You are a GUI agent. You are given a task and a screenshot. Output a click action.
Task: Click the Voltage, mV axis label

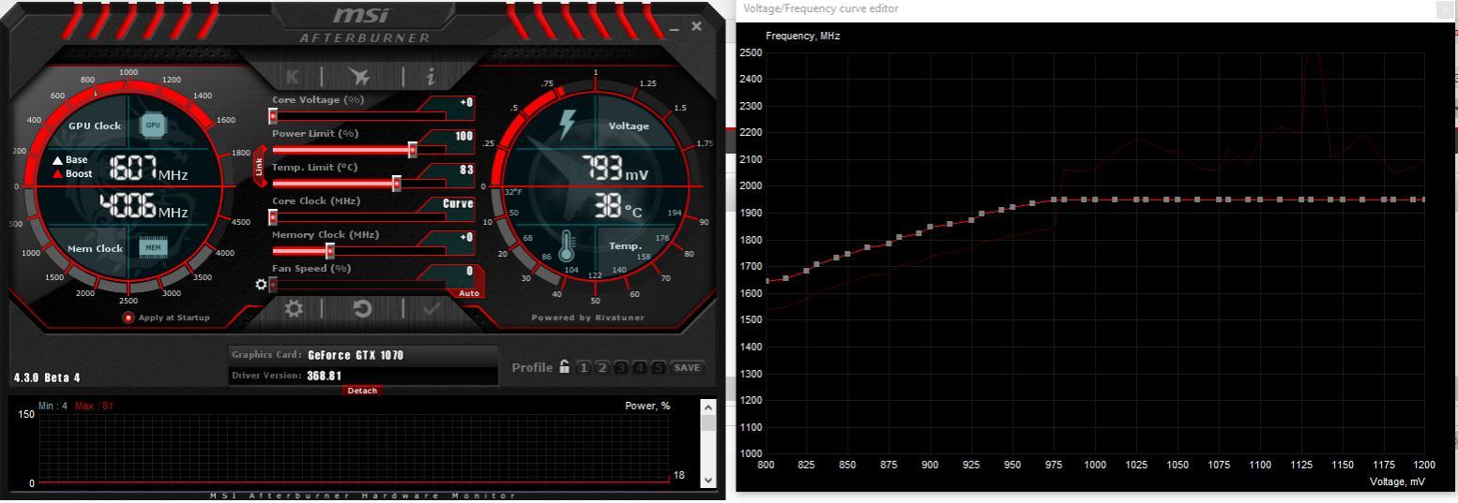pyautogui.click(x=1397, y=481)
